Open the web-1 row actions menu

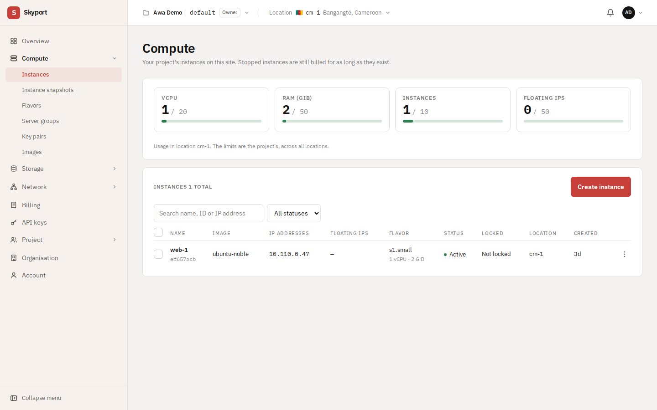625,254
